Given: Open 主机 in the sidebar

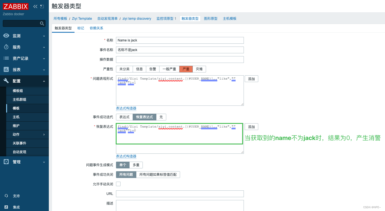Looking at the screenshot, I should [x=27, y=117].
